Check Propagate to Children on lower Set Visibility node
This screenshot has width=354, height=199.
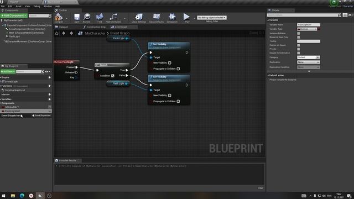(178, 101)
